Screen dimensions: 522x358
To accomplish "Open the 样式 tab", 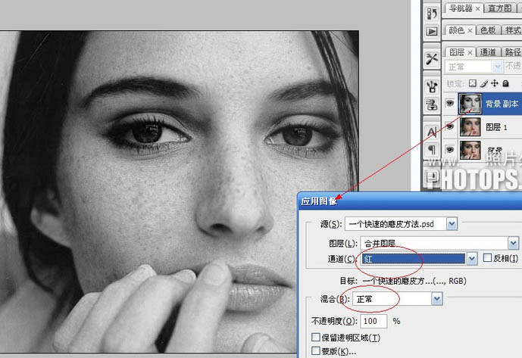I will 513,30.
